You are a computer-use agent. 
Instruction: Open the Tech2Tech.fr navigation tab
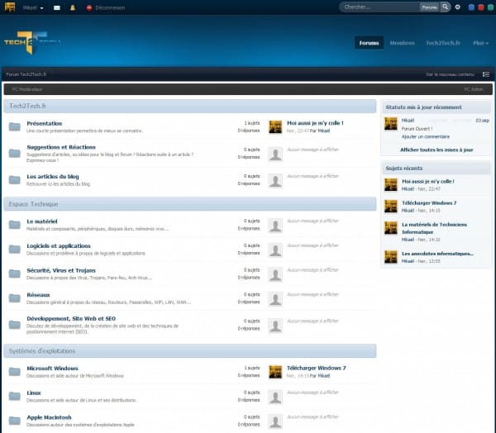(x=444, y=42)
